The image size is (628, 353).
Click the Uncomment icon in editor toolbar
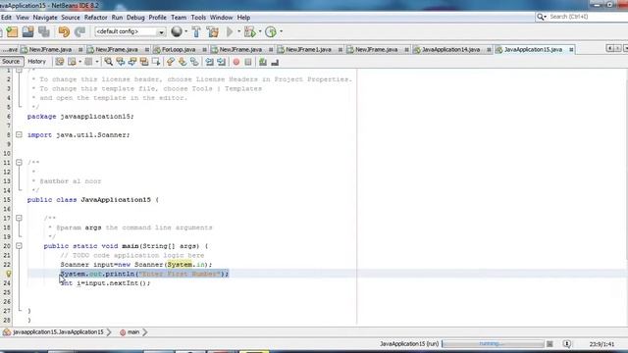pos(275,62)
